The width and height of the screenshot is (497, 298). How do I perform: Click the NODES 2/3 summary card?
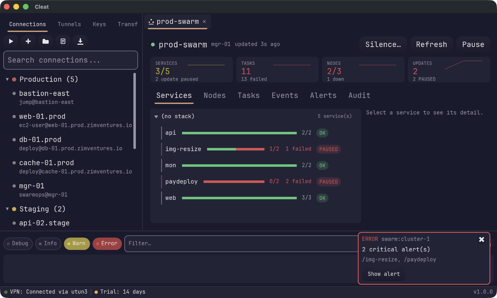(363, 70)
